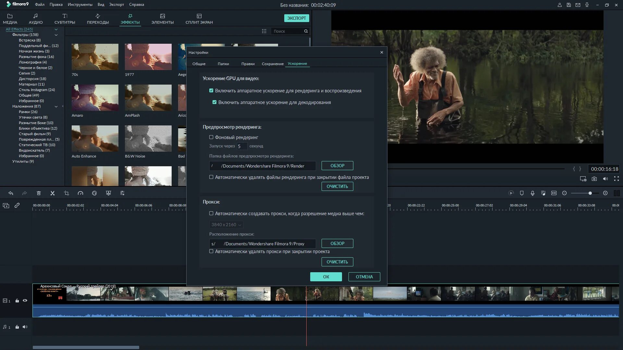Open the Инструменты menu

[80, 5]
